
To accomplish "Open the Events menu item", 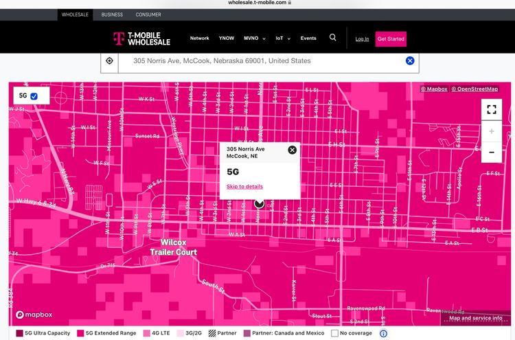I will pos(308,38).
